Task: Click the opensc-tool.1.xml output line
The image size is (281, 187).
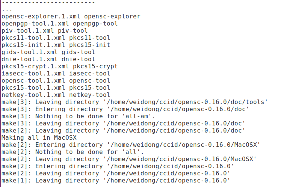Action: click(56, 81)
